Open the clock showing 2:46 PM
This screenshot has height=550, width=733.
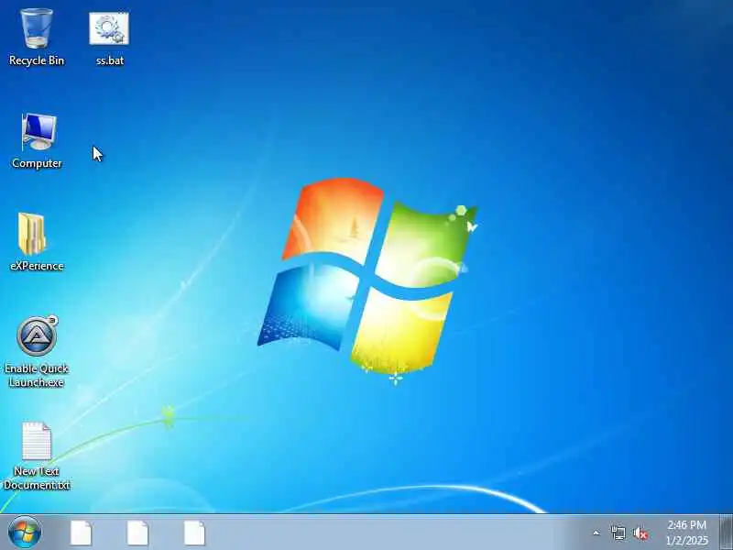click(686, 533)
